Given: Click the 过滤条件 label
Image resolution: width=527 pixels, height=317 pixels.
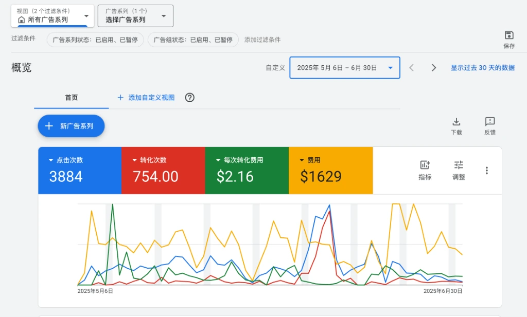Looking at the screenshot, I should [x=23, y=38].
